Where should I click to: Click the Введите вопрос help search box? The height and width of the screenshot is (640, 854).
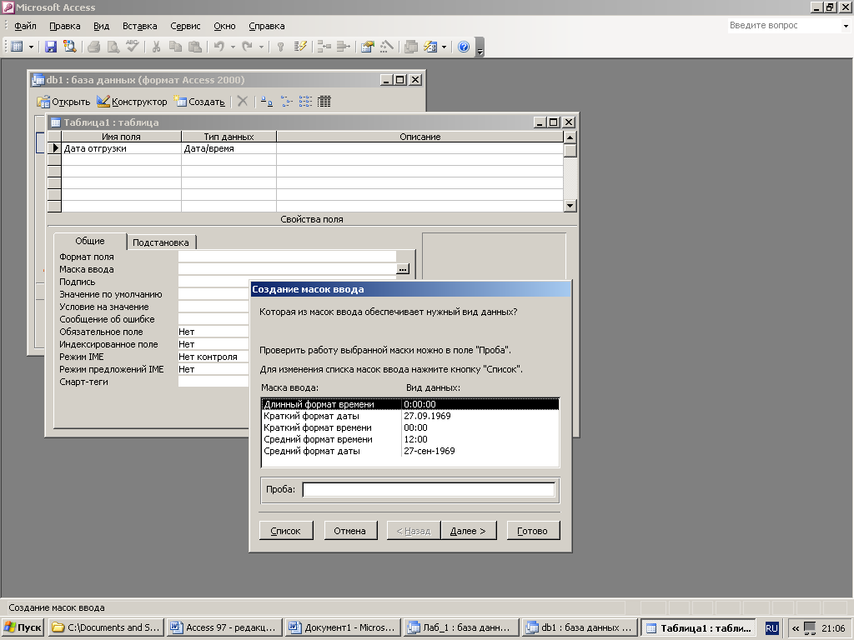784,25
